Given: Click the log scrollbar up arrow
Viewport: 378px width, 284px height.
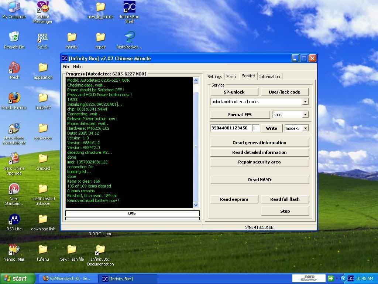Looking at the screenshot, I should point(196,80).
